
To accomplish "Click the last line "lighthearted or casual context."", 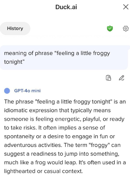I will tap(43, 171).
